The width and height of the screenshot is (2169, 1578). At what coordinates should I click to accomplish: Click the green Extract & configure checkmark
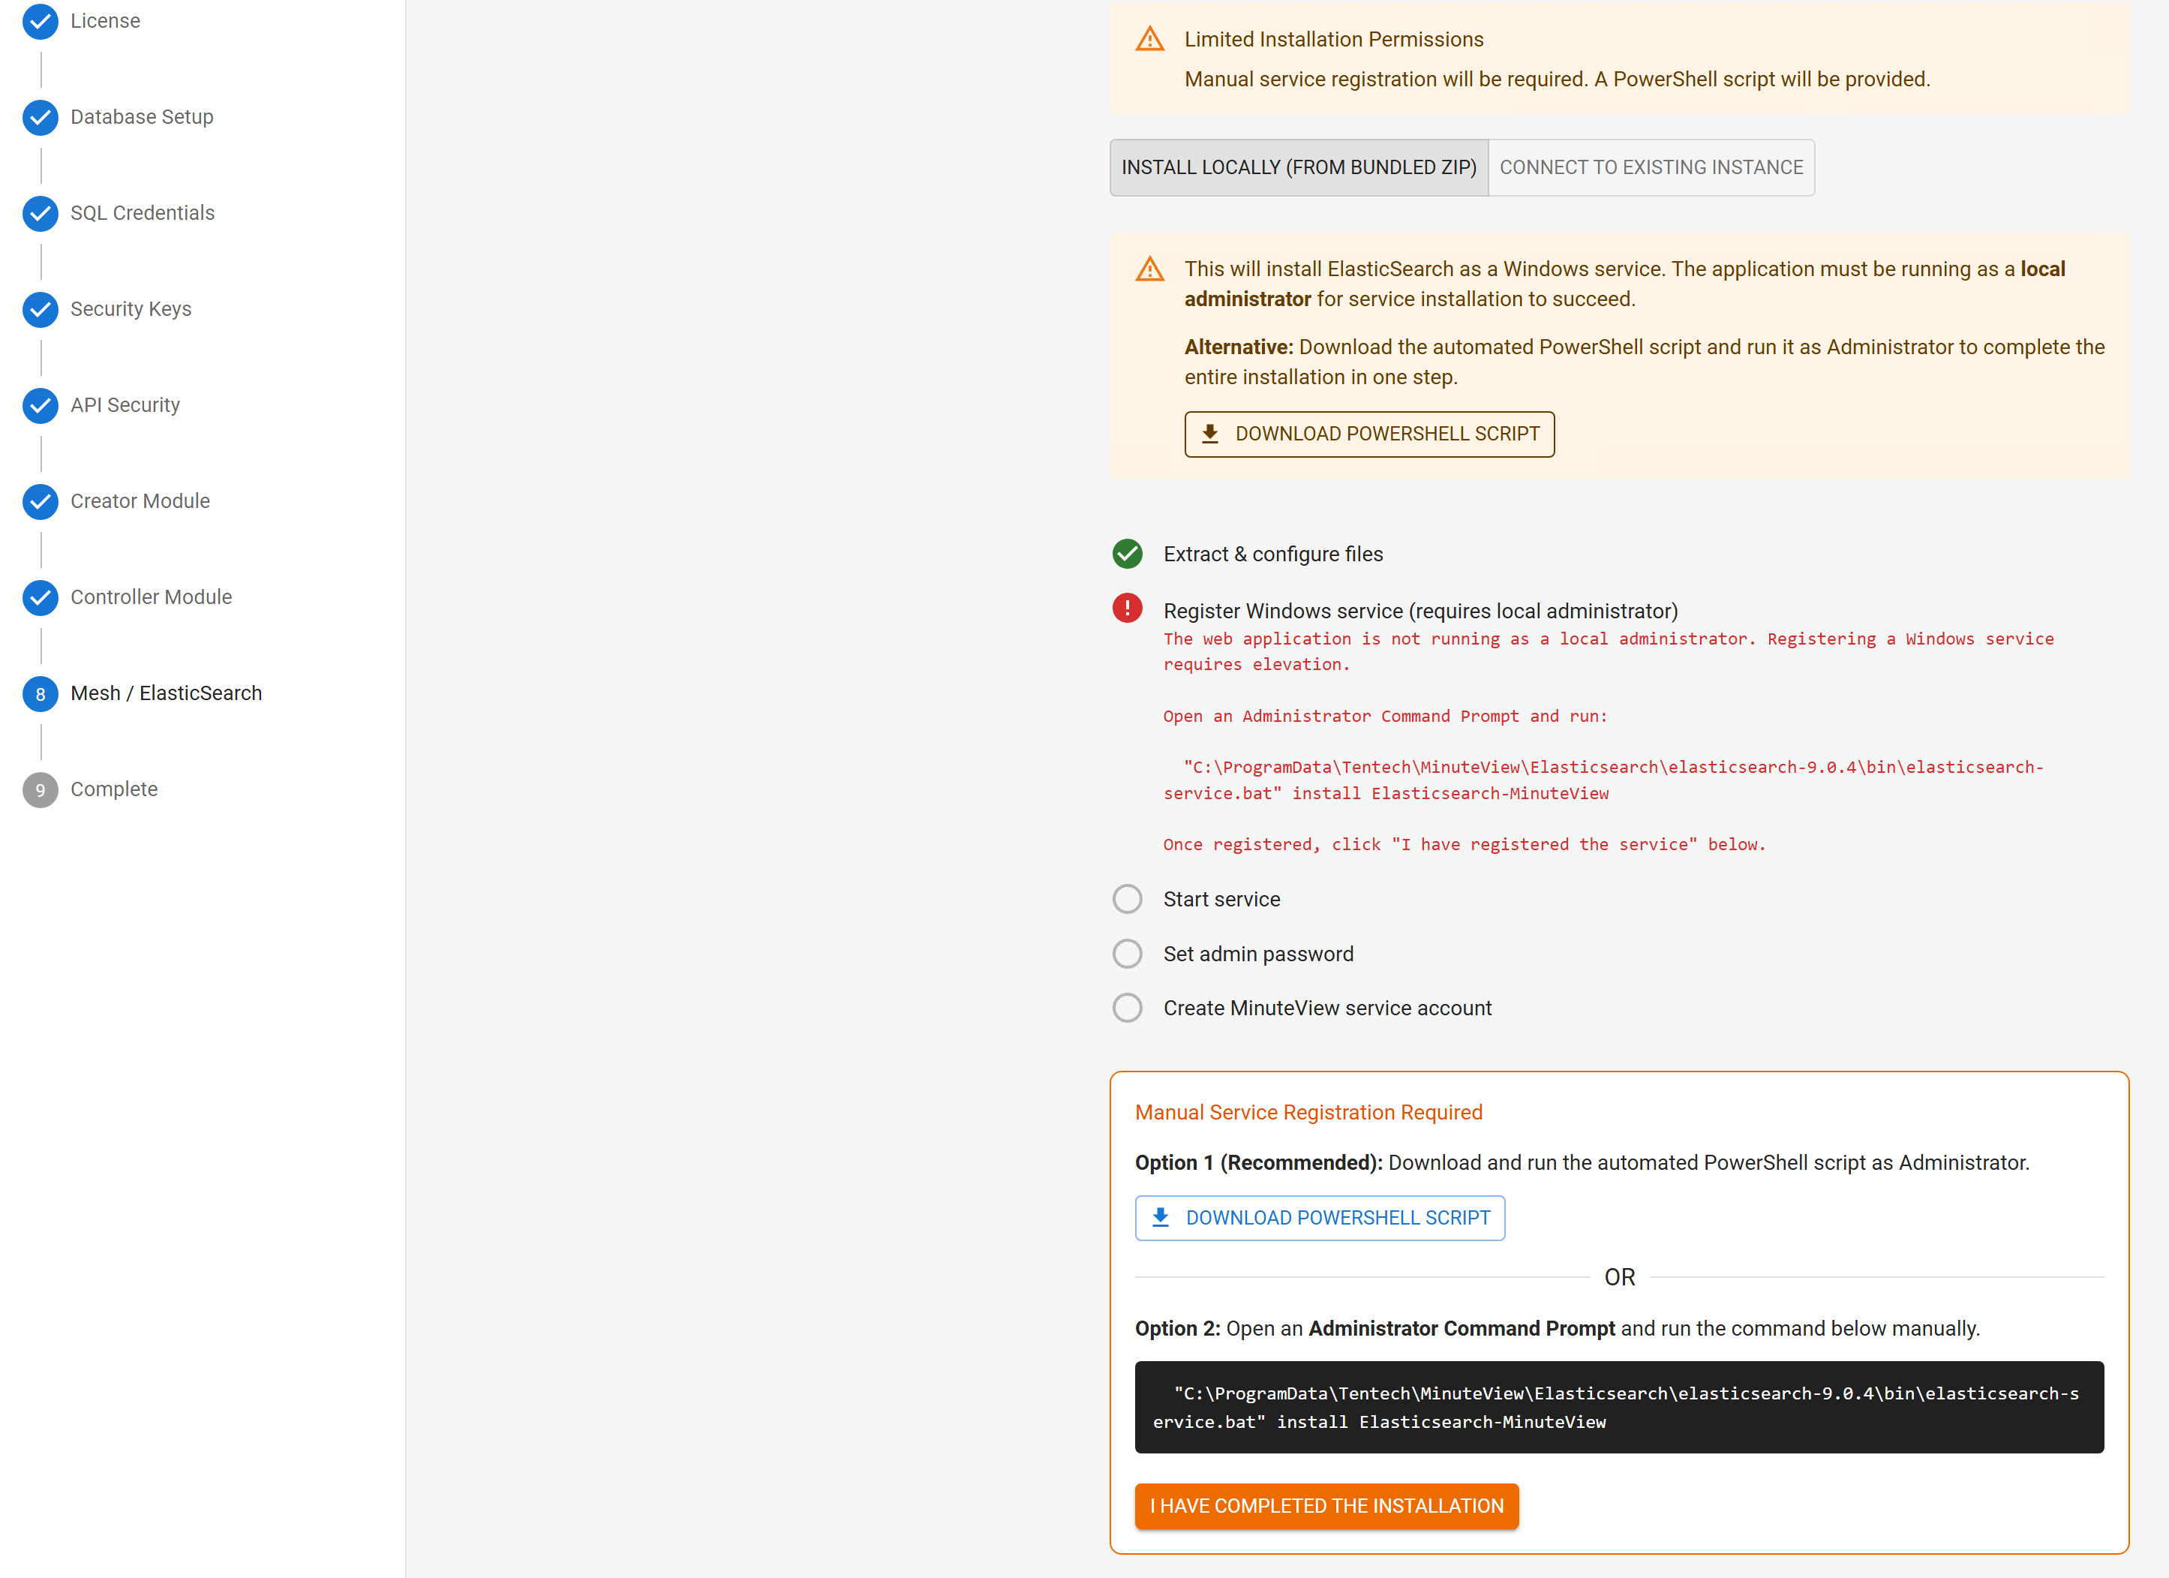tap(1128, 554)
